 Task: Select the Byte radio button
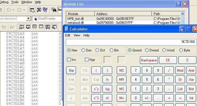coord(181,50)
